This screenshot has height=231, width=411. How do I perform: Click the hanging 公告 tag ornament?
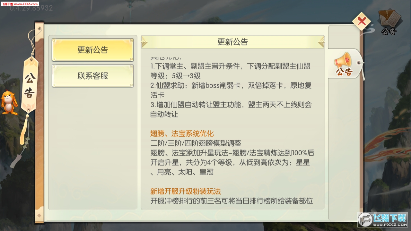click(x=30, y=85)
